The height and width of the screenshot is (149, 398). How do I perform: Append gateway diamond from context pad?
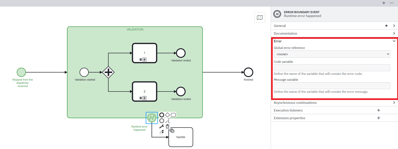click(x=168, y=115)
